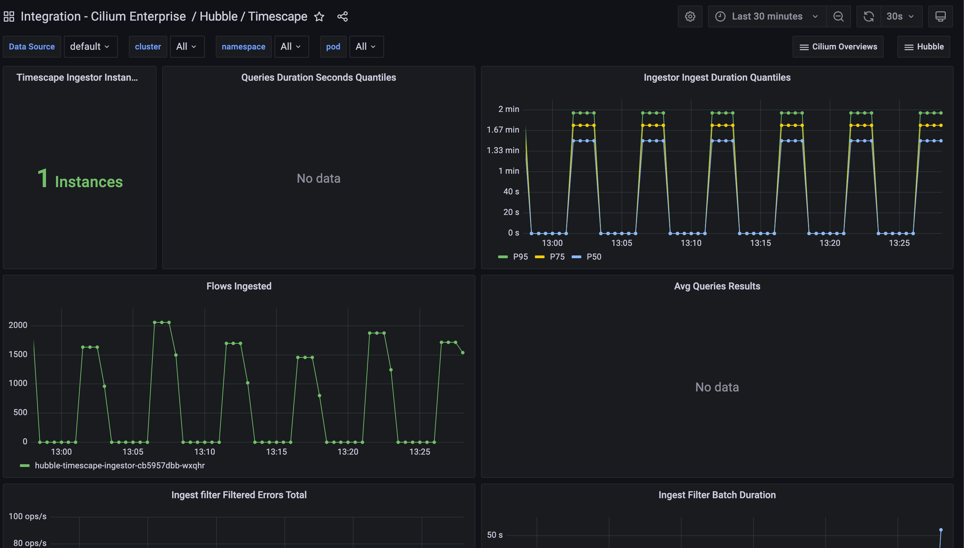
Task: Zoom out the time range
Action: pyautogui.click(x=838, y=16)
